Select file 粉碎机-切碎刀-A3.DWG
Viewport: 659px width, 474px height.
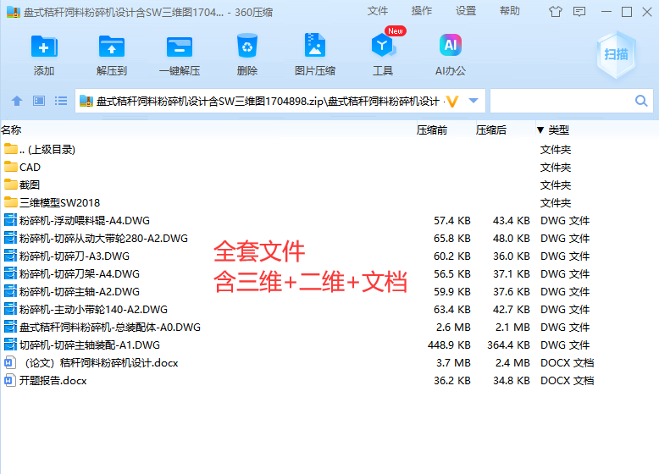coord(75,256)
